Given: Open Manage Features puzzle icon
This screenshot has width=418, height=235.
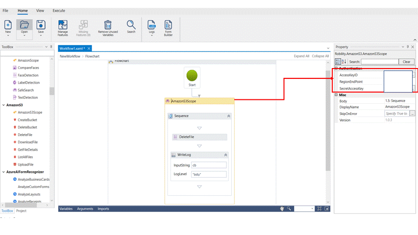Looking at the screenshot, I should pyautogui.click(x=63, y=24).
